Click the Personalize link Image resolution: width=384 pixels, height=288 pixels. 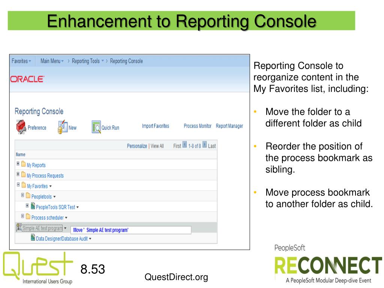[137, 146]
